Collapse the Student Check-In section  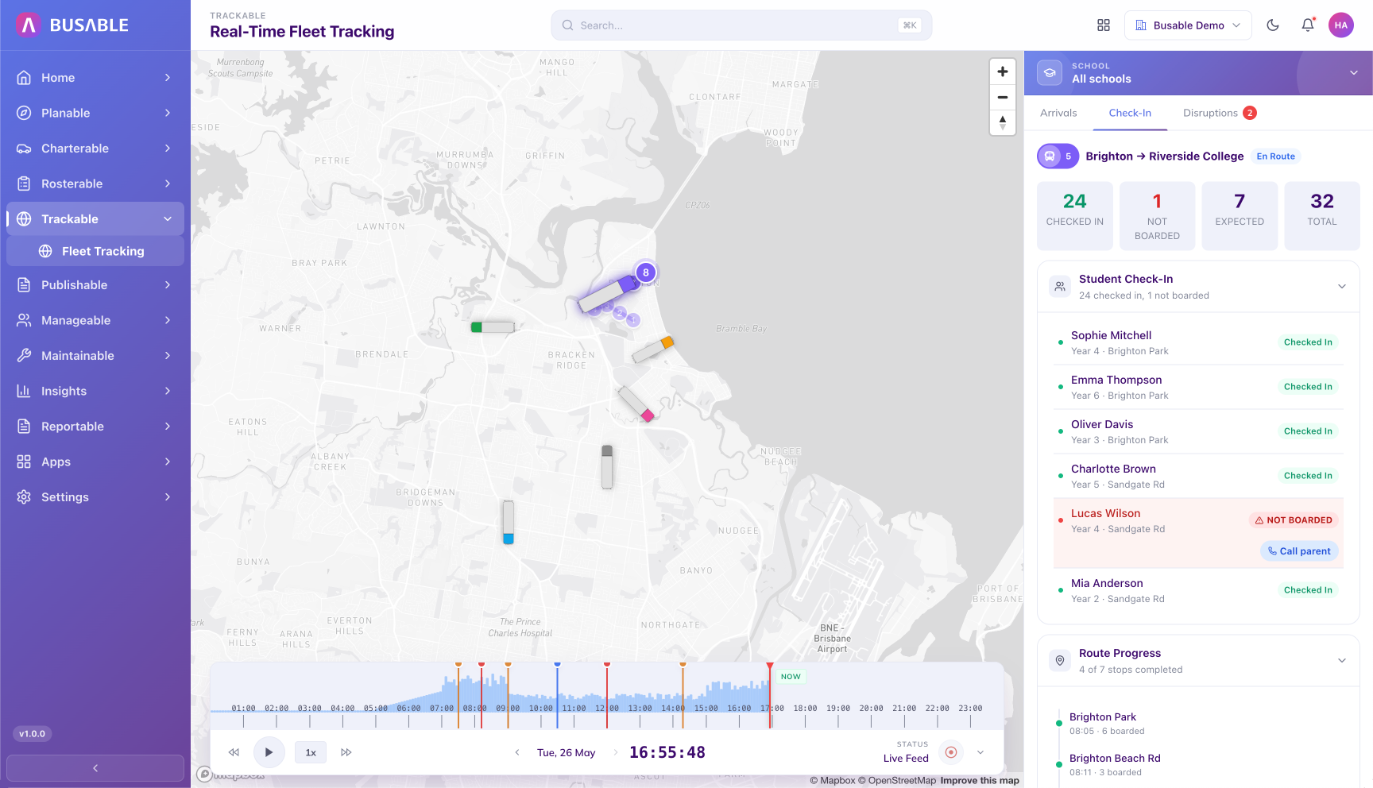pos(1342,286)
